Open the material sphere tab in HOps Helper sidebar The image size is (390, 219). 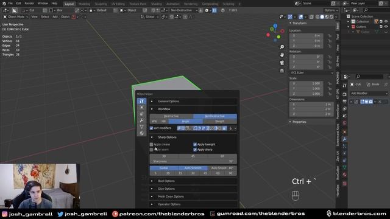[141, 133]
